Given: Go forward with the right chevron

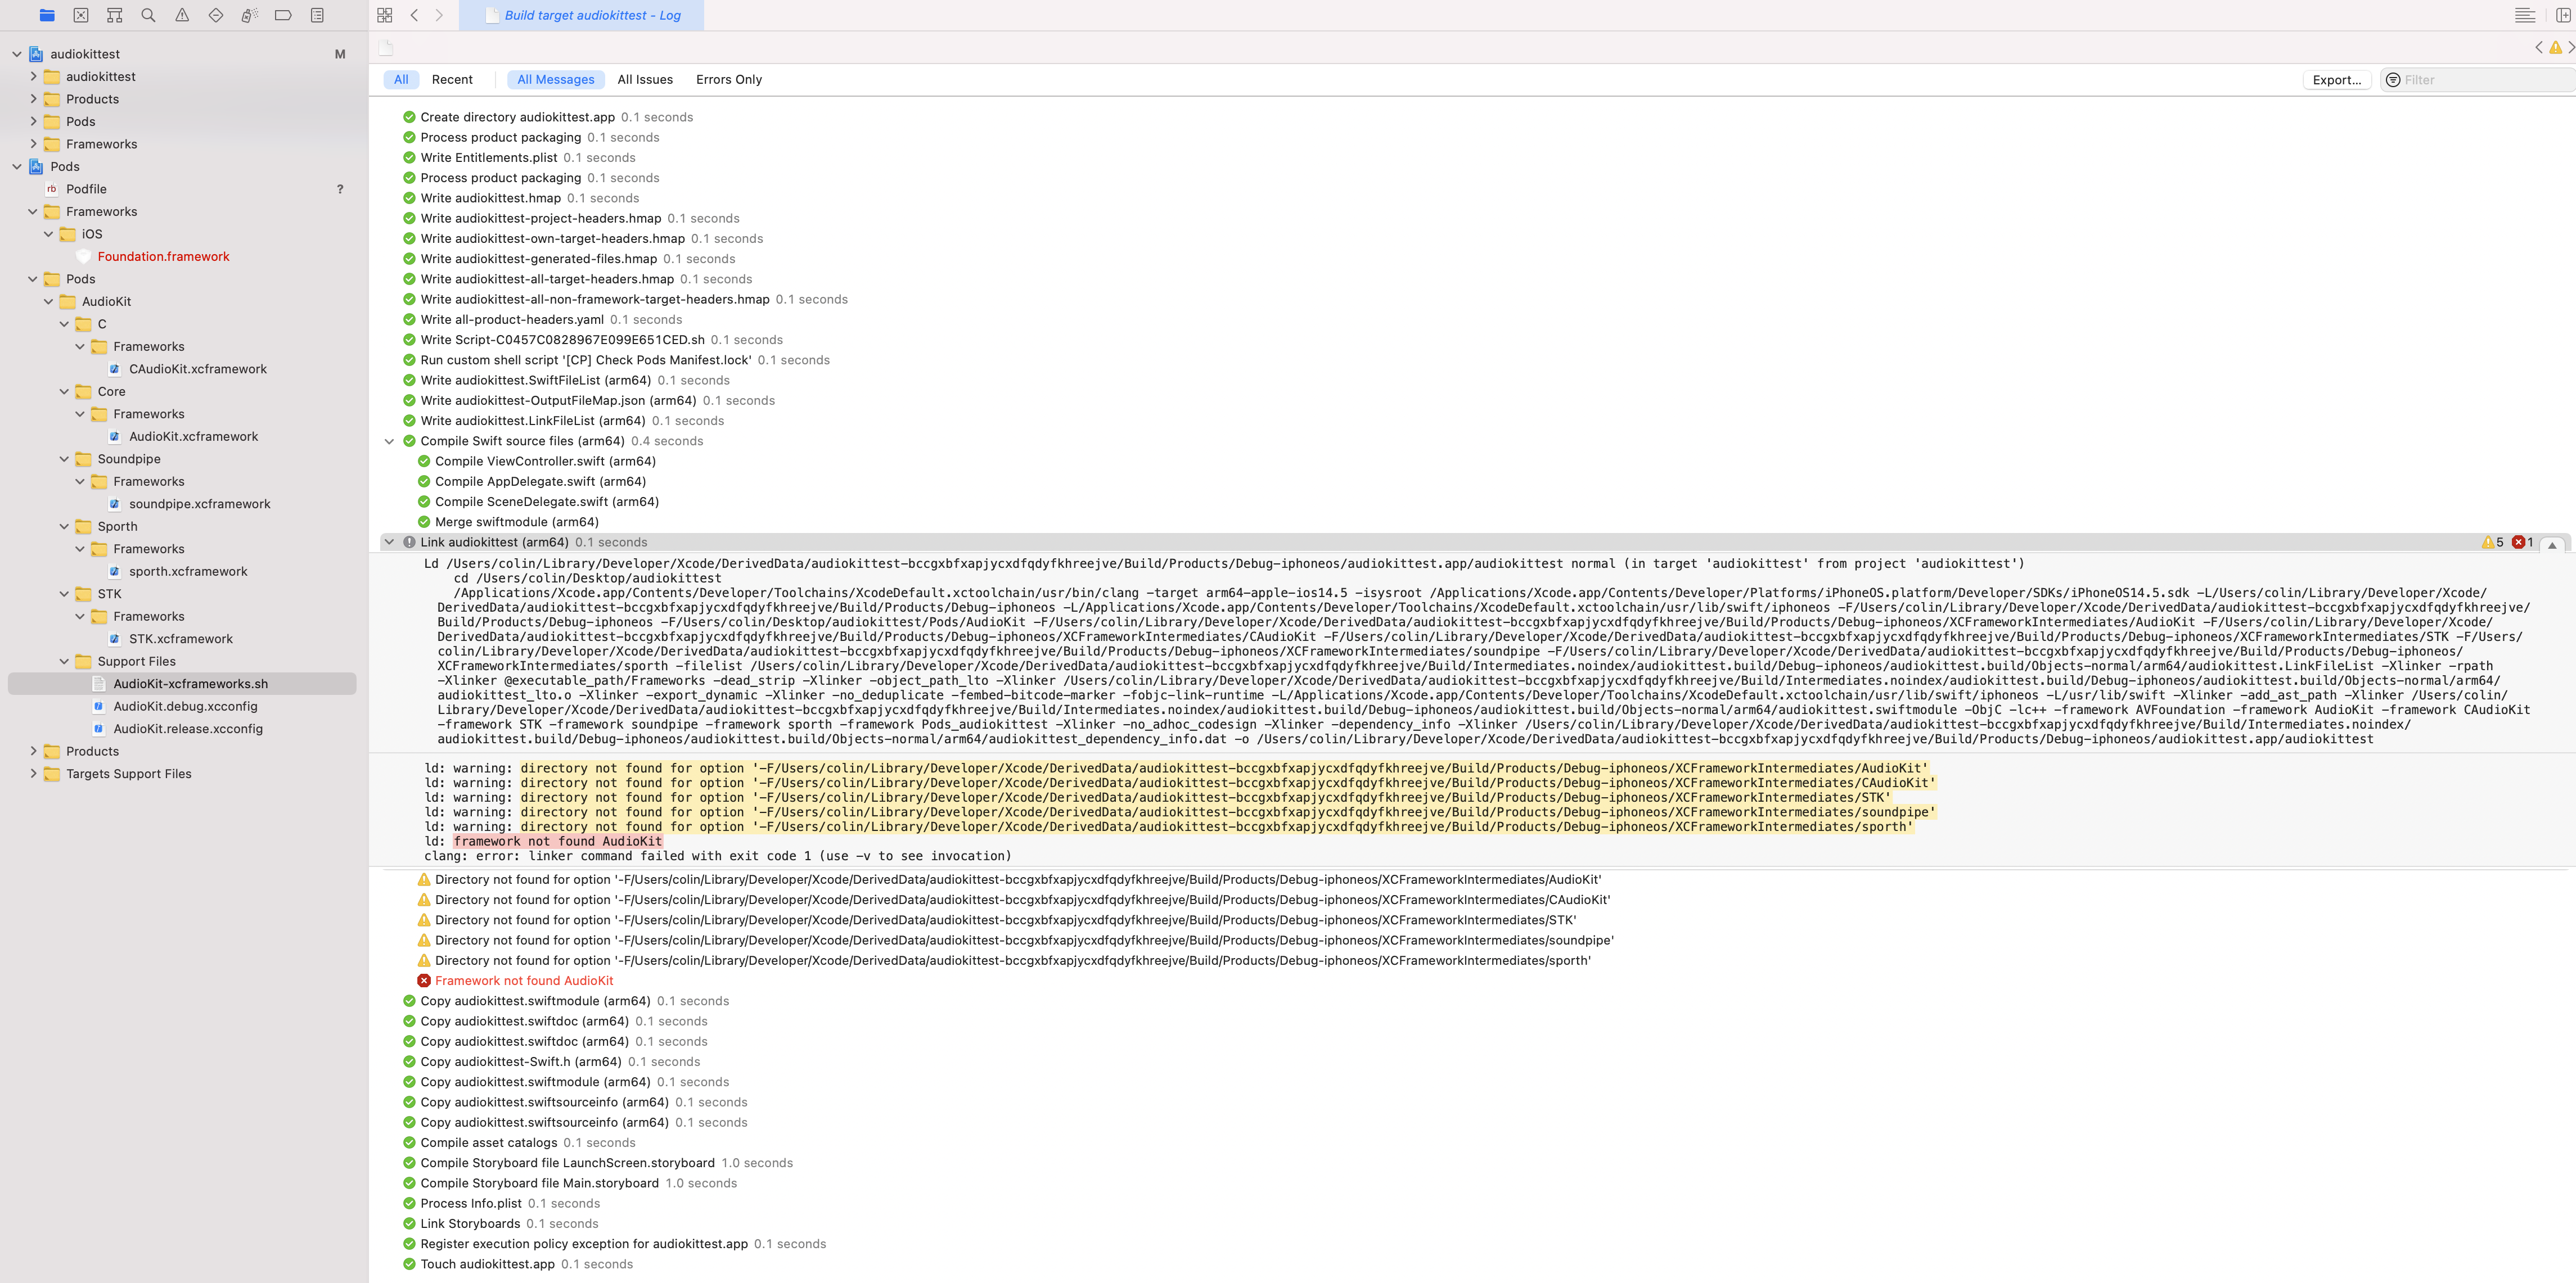Looking at the screenshot, I should click(x=438, y=15).
